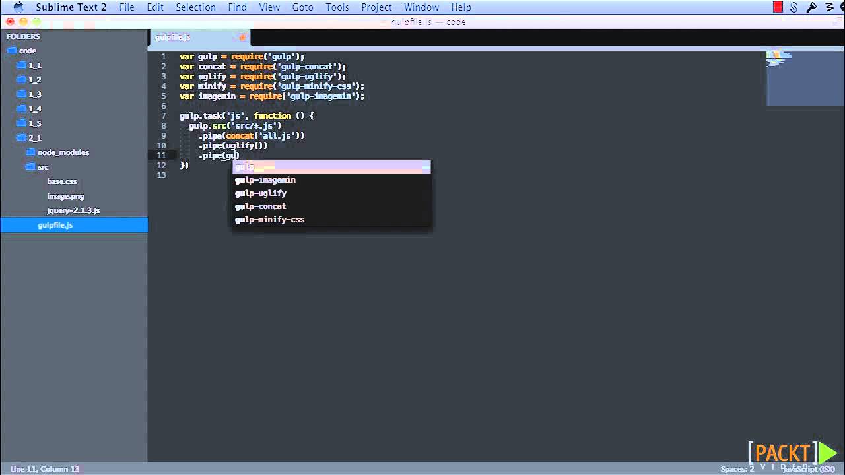Viewport: 845px width, 475px height.
Task: Open the Find menu
Action: point(237,7)
